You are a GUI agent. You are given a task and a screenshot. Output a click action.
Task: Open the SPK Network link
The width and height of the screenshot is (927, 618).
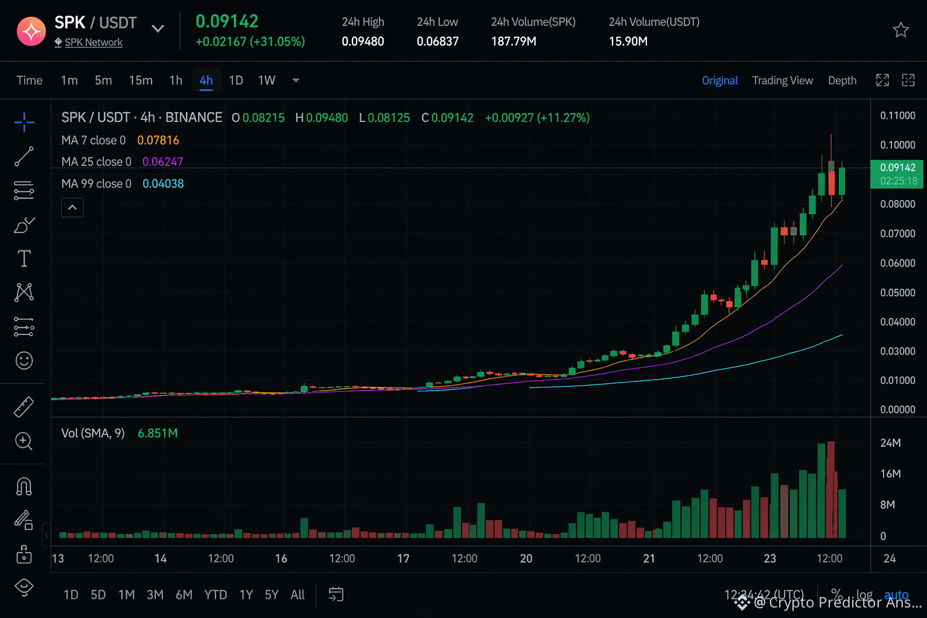click(x=94, y=42)
